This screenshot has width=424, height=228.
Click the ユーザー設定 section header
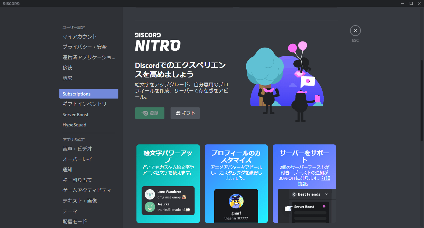[x=74, y=28]
